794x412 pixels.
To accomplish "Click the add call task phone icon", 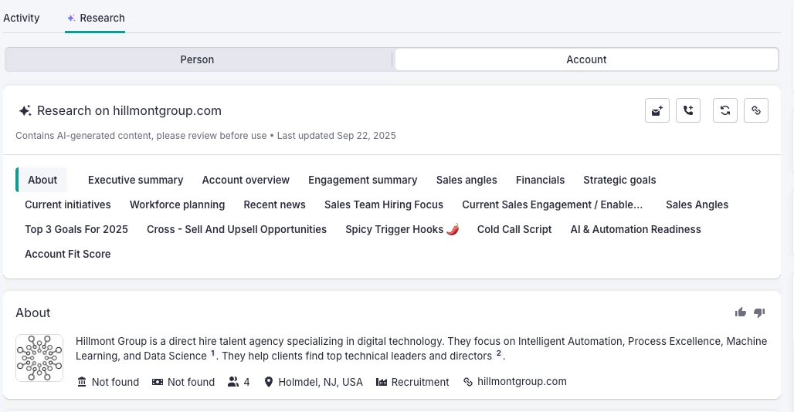I will (x=688, y=110).
